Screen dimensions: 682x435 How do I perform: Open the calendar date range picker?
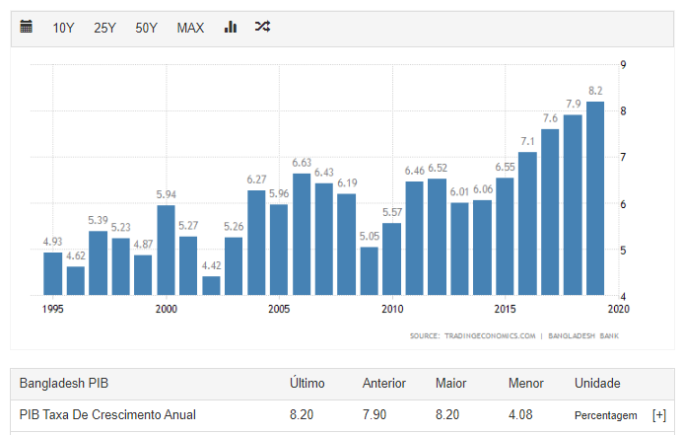pos(27,27)
